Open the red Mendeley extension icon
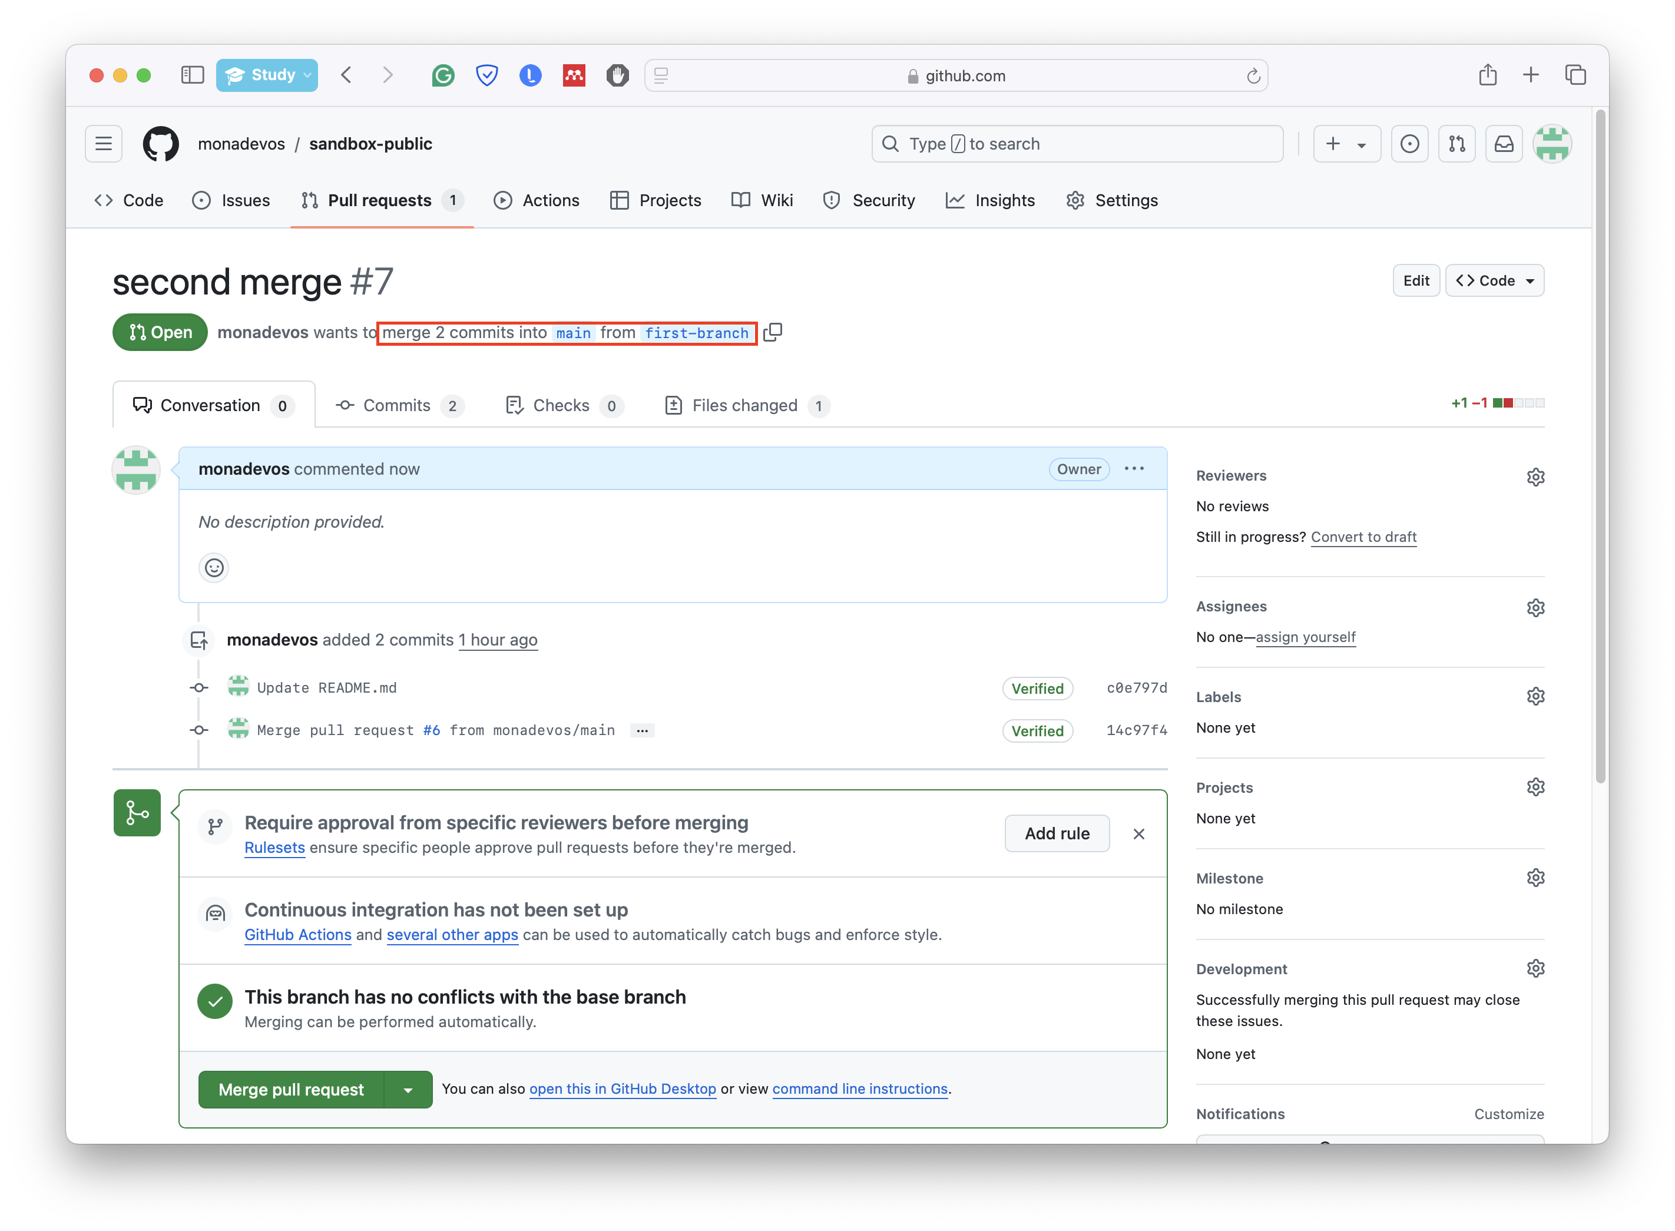The image size is (1675, 1231). 574,75
